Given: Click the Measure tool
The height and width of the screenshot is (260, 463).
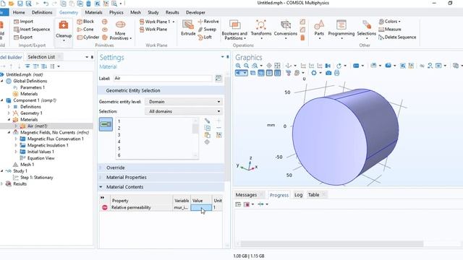Looking at the screenshot, I should tap(390, 29).
